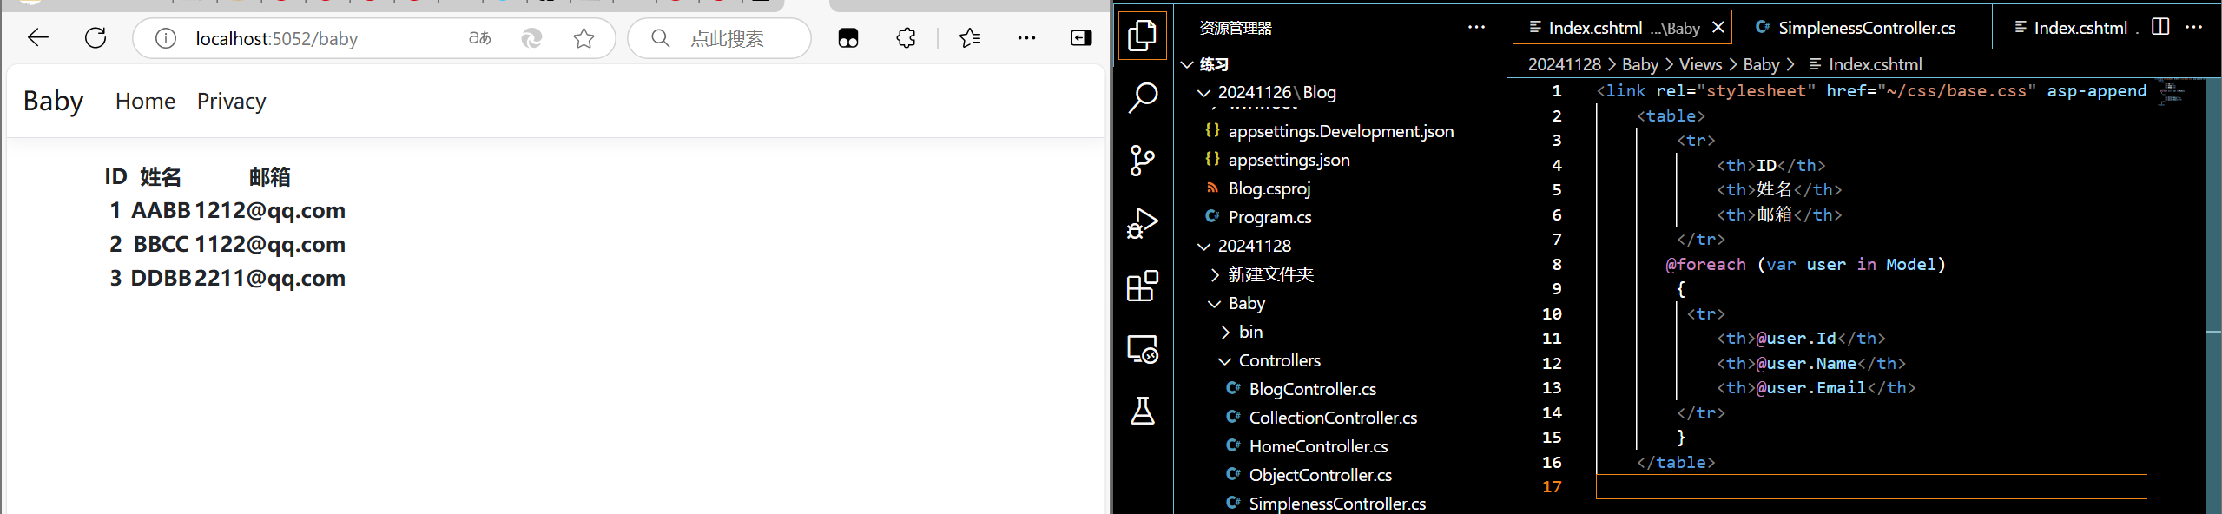Open the Extensions view
Screen dimensions: 2222x514
[1142, 286]
